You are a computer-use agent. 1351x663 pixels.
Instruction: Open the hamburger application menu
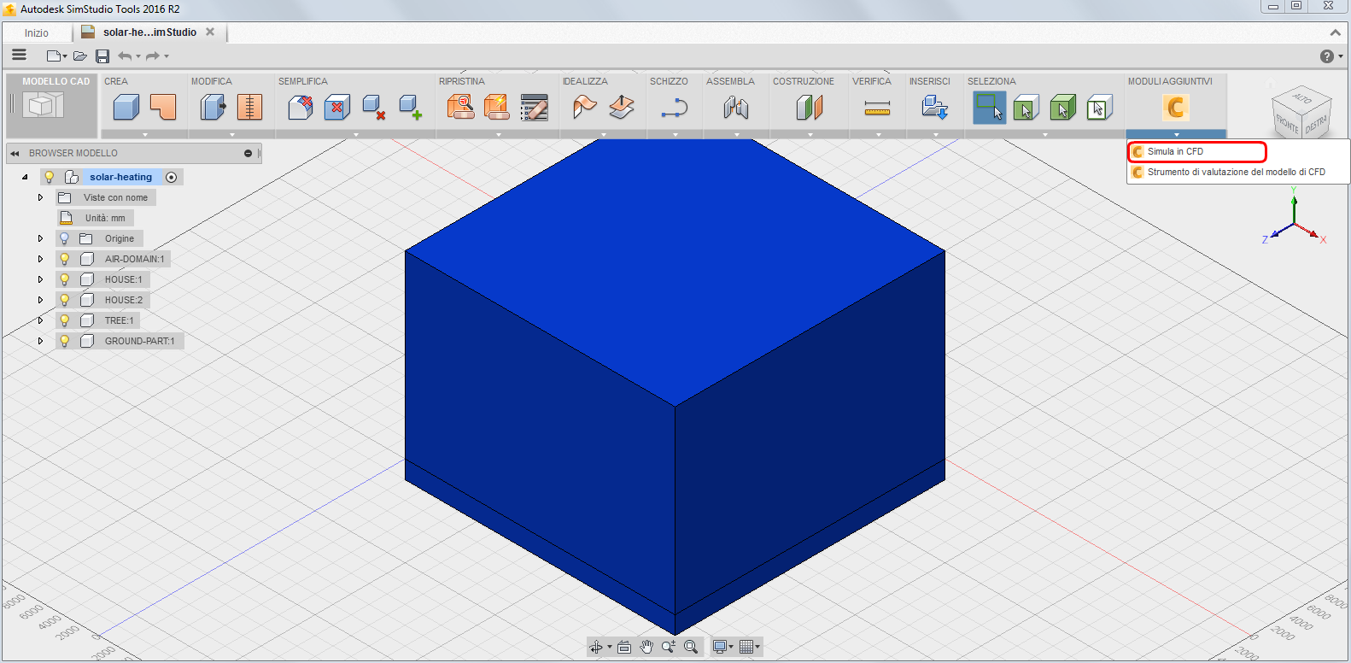[19, 55]
